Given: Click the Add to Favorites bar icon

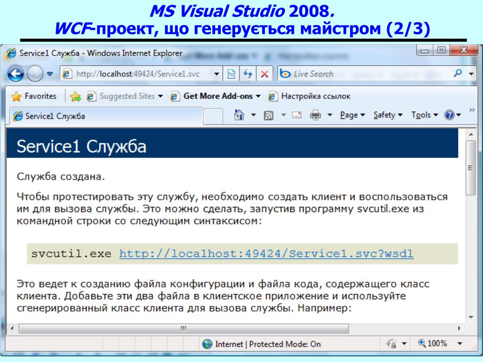Looking at the screenshot, I should coord(75,96).
